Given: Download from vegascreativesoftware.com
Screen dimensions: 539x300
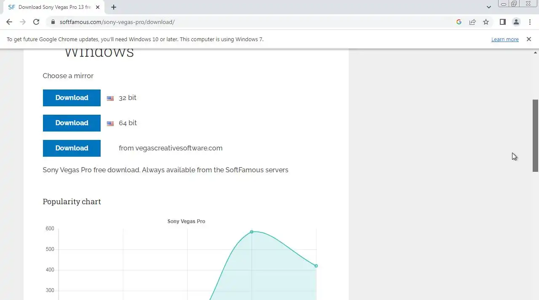Looking at the screenshot, I should (x=72, y=148).
